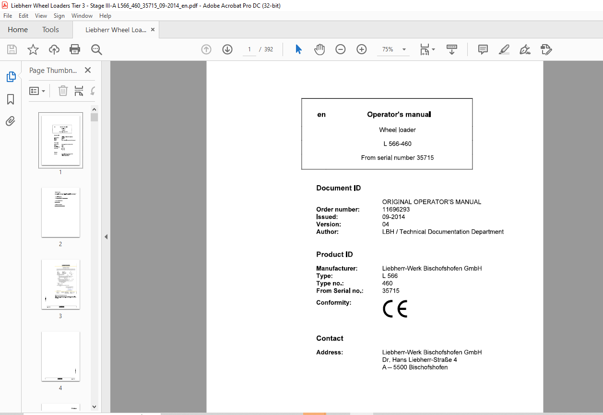Select page 2 thumbnail
The image size is (603, 415).
coord(60,212)
